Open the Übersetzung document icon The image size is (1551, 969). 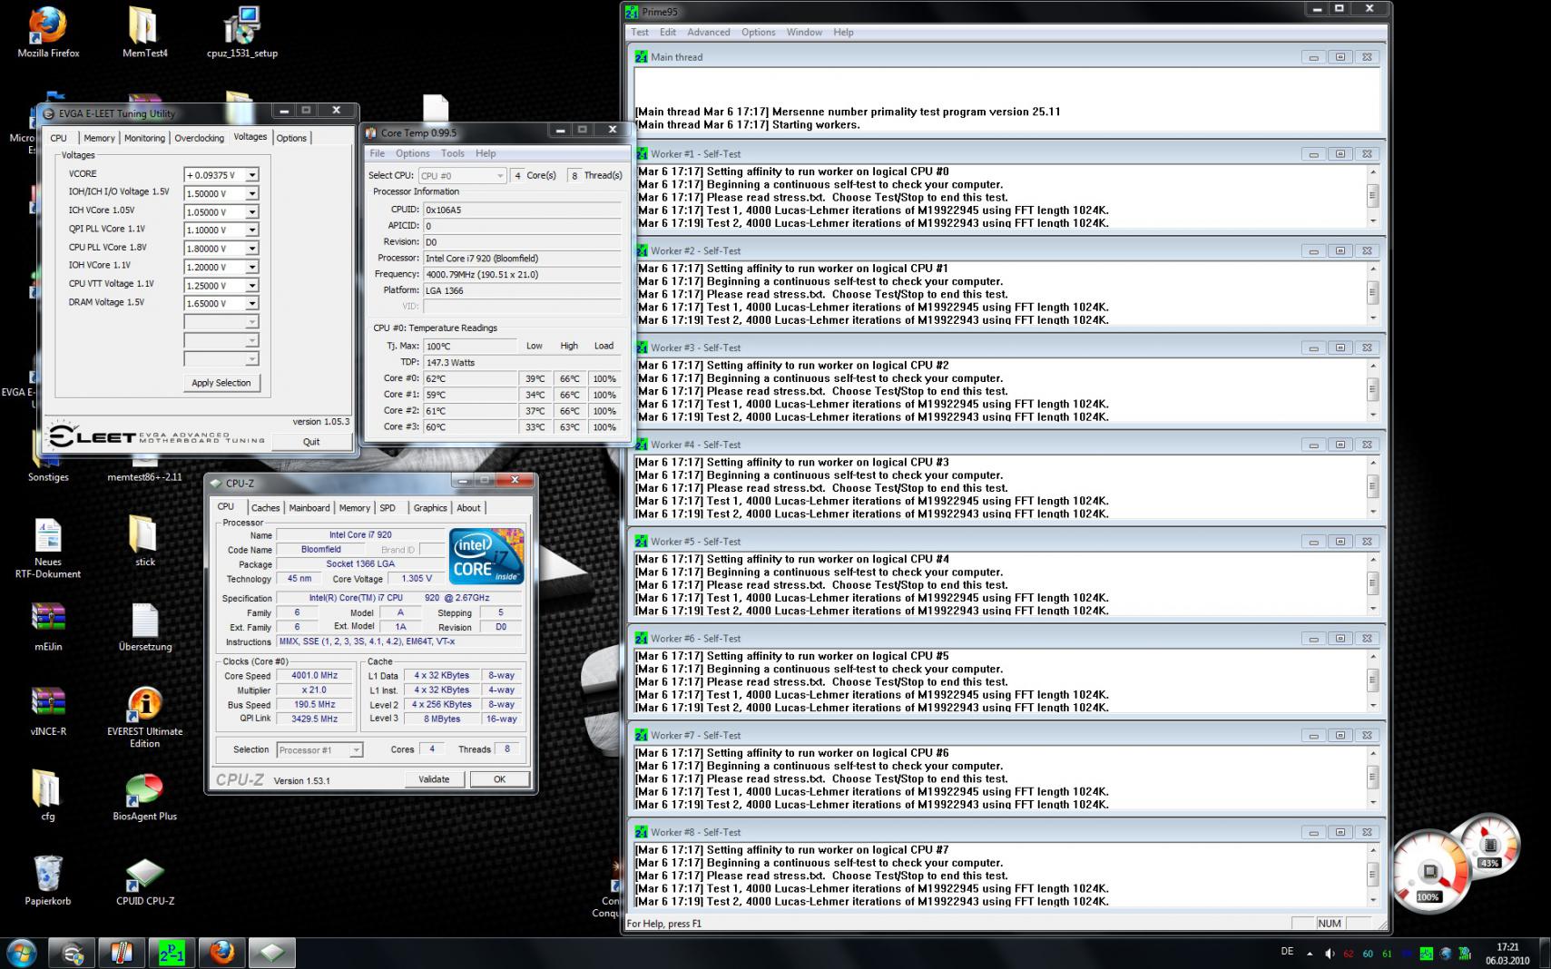pyautogui.click(x=144, y=626)
